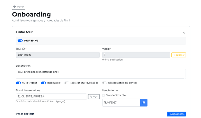Click the Volver back button

19,7
